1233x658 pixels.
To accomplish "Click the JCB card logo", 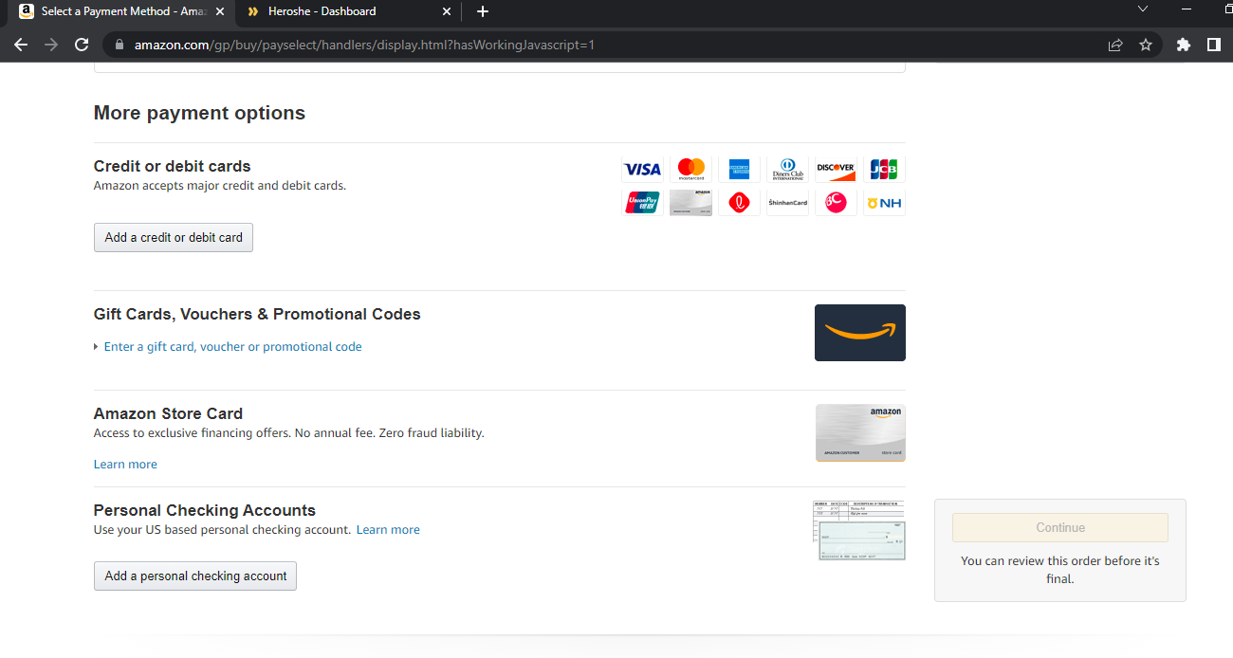I will [x=884, y=170].
